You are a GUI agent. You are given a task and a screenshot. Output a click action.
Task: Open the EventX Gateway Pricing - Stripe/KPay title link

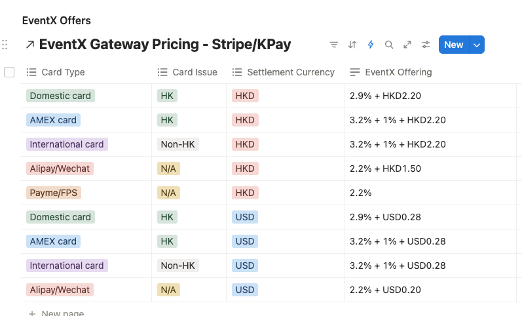(165, 45)
